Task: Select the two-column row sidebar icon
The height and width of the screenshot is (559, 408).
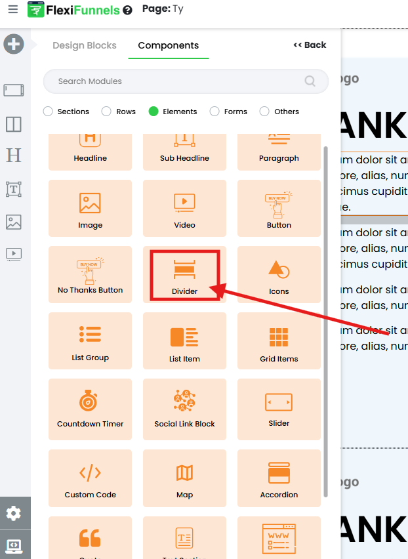Action: pos(14,125)
